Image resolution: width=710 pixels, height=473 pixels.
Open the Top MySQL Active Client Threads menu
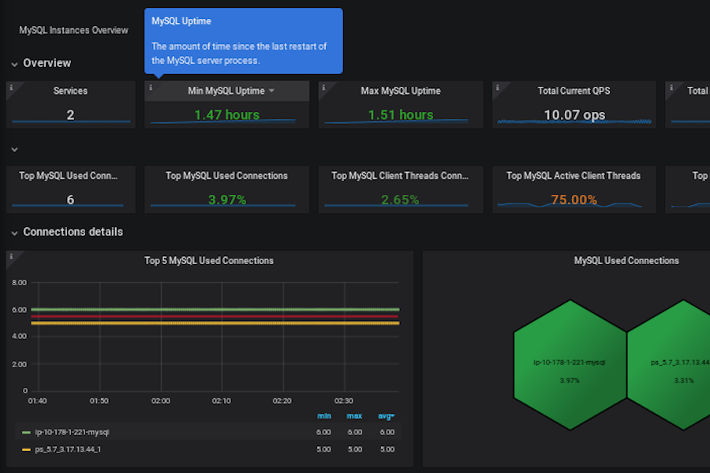(573, 176)
